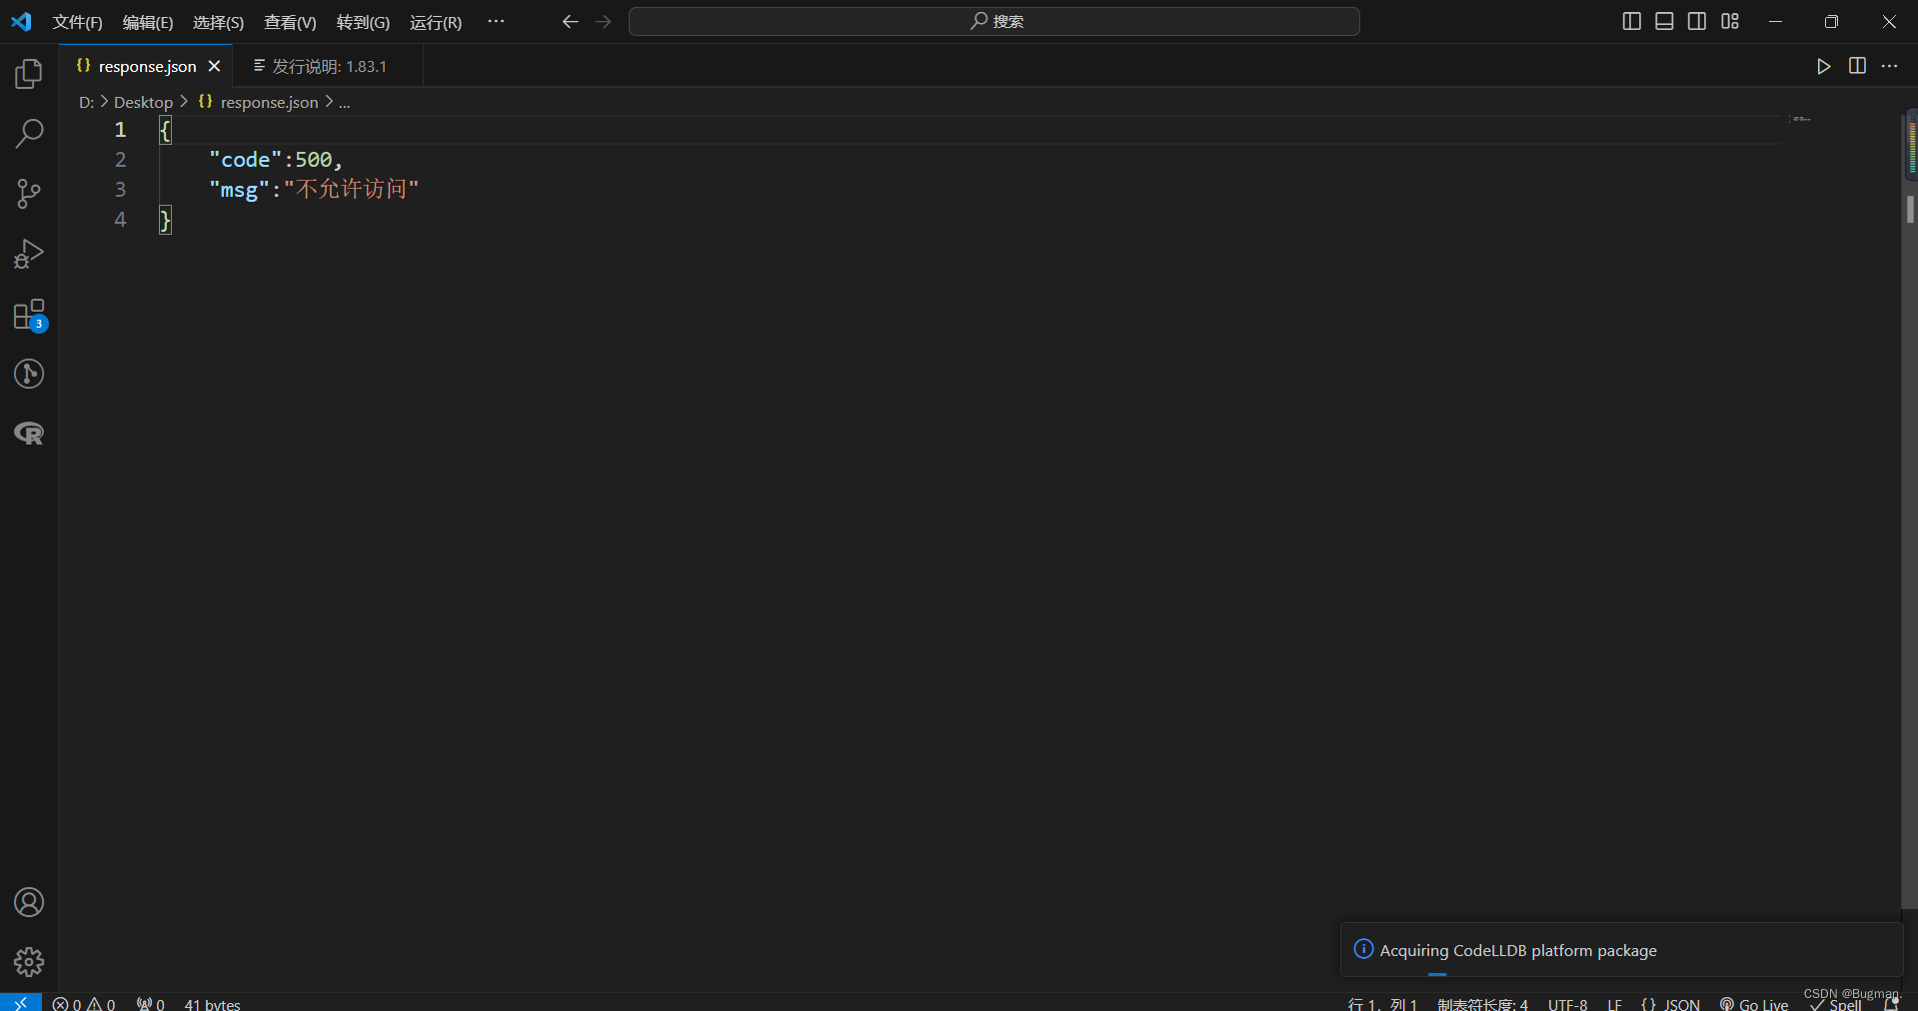Open problems via errors and warnings indicator
This screenshot has width=1918, height=1011.
[84, 1004]
